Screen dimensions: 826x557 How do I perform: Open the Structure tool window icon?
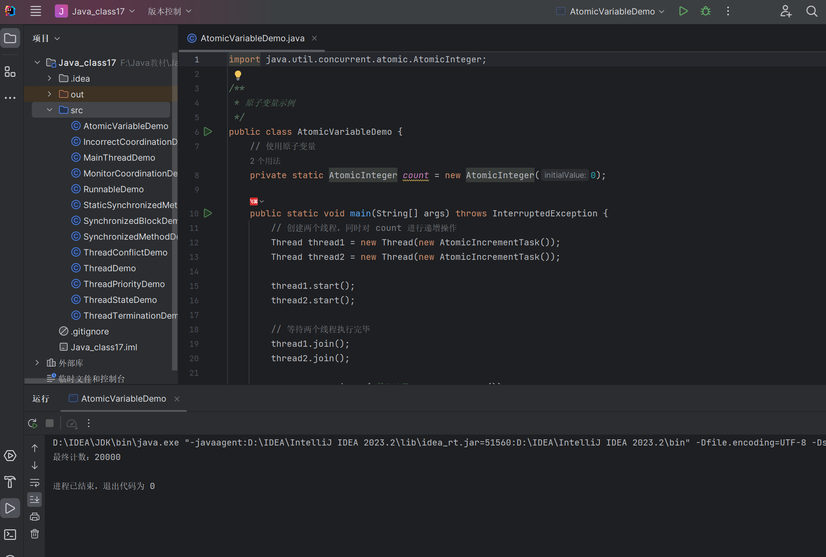10,72
